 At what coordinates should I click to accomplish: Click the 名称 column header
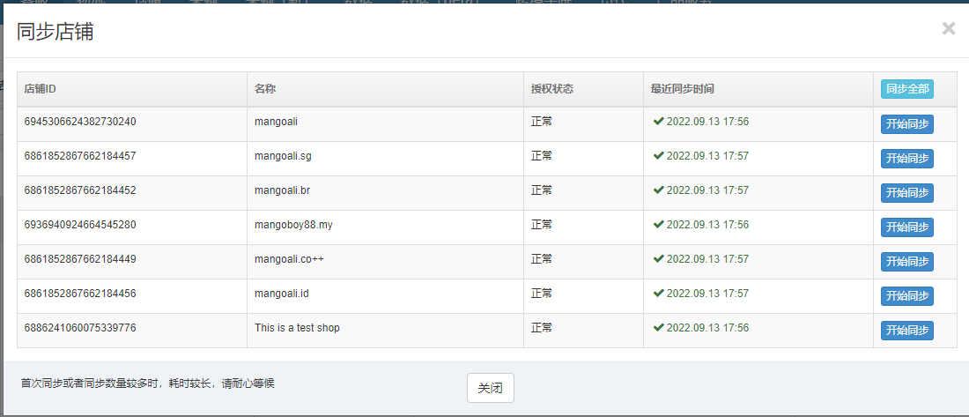click(265, 89)
